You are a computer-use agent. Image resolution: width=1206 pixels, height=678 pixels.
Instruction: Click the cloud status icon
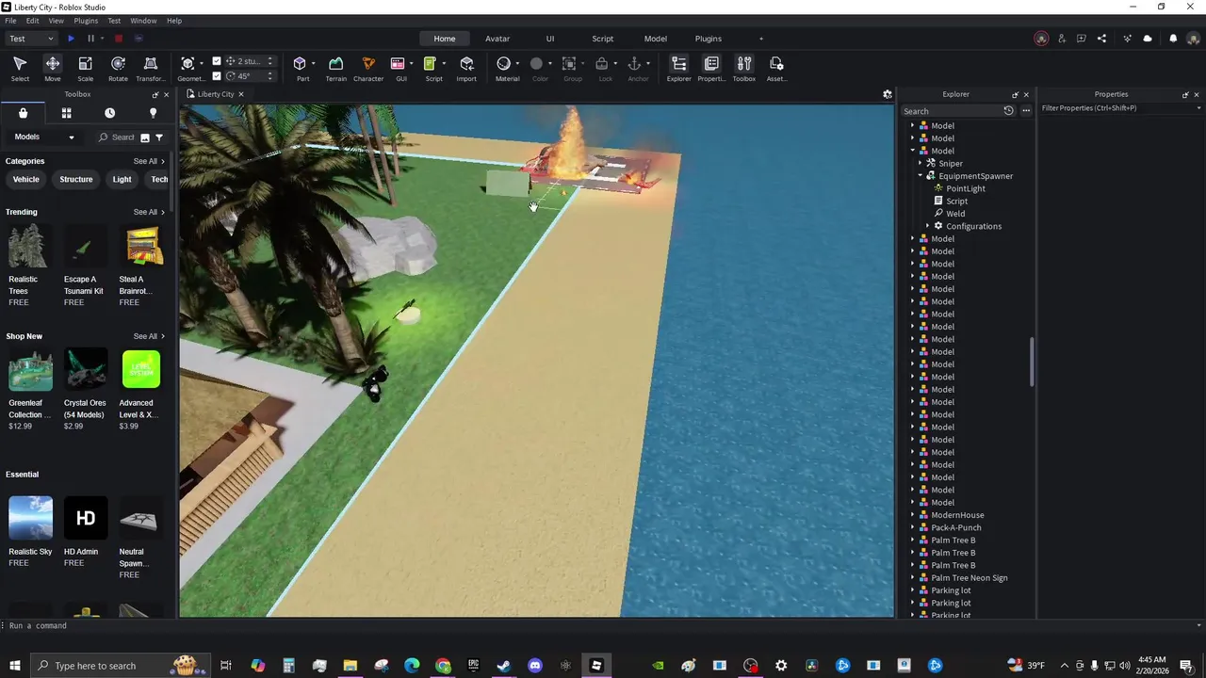click(1148, 39)
